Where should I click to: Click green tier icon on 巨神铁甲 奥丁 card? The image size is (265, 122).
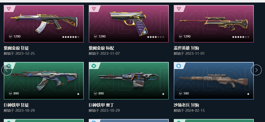(94, 66)
